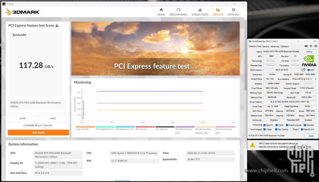The height and width of the screenshot is (182, 319).
Task: Open the HOME section in 3DMark
Action: [161, 12]
